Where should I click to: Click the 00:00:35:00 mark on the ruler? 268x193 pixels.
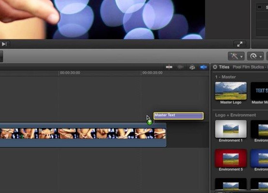[152, 73]
